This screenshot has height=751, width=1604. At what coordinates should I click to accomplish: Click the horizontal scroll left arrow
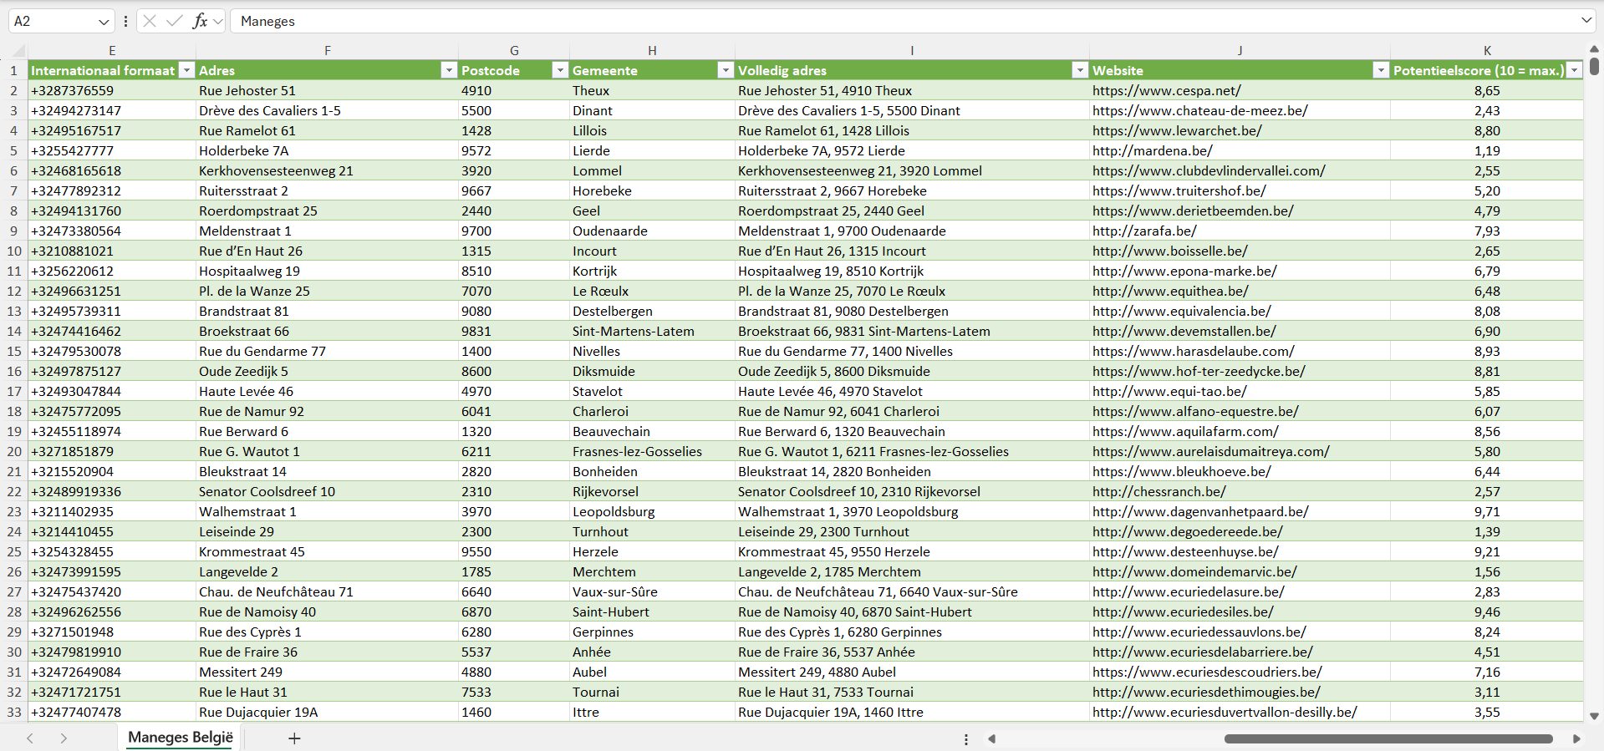click(x=992, y=738)
